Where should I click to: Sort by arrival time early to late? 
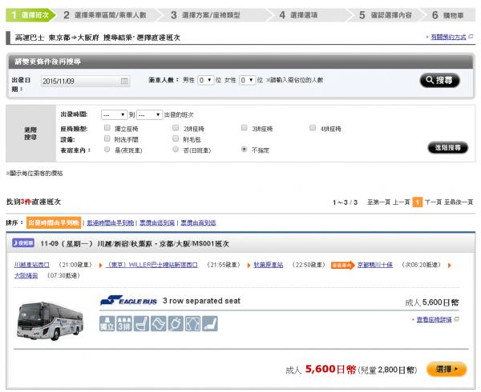pos(111,222)
